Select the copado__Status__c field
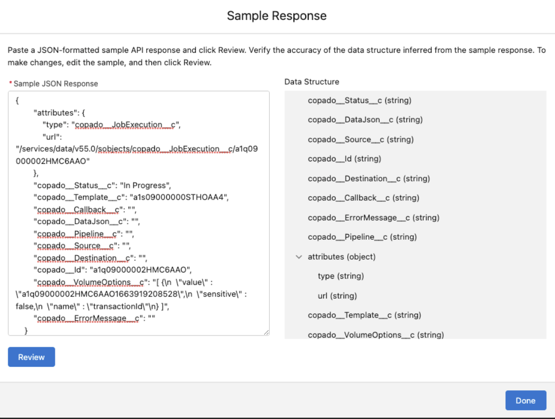 tap(359, 100)
